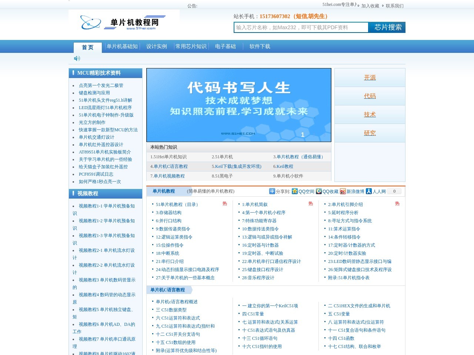Image resolution: width=474 pixels, height=355 pixels.
Task: Click the 热 badge beside 51单片机教程（目录）
Action: point(225,204)
